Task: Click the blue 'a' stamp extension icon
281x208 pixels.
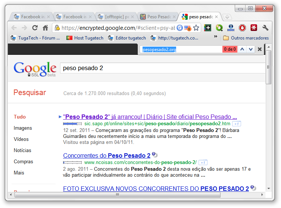Action: click(x=231, y=28)
